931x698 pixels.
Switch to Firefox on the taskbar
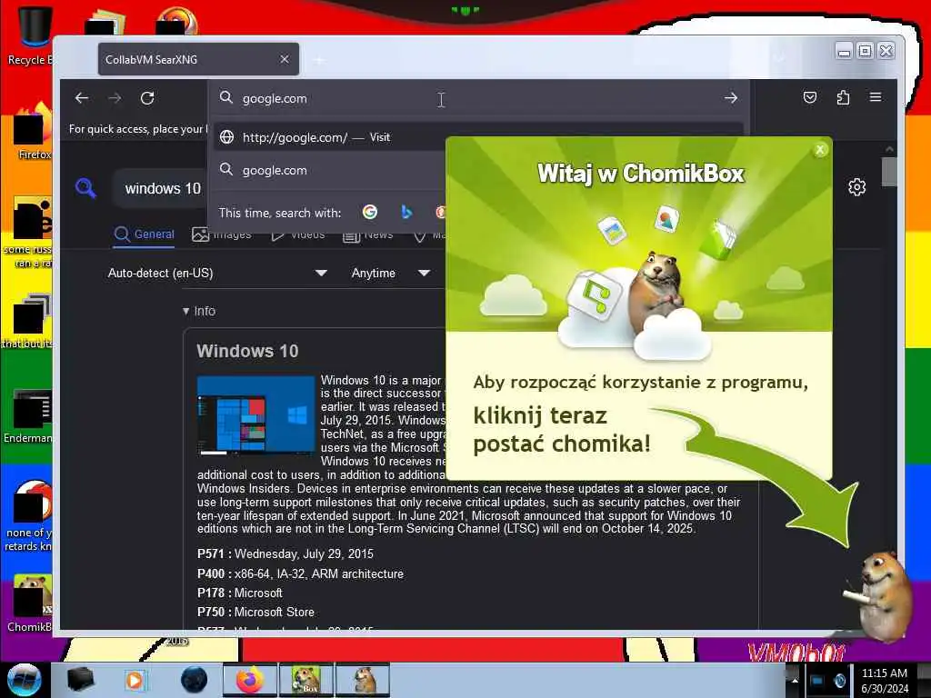pos(250,680)
